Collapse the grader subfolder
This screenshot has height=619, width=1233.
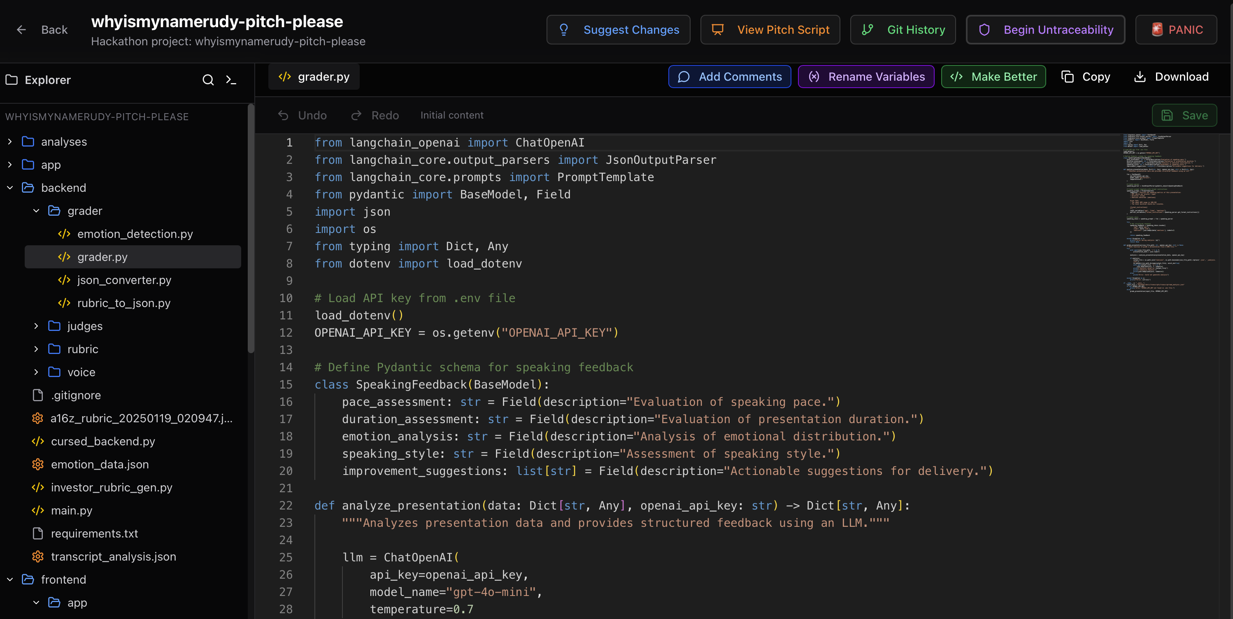[36, 211]
